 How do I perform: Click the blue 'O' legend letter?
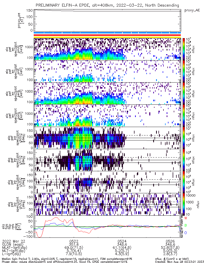[x=186, y=233]
